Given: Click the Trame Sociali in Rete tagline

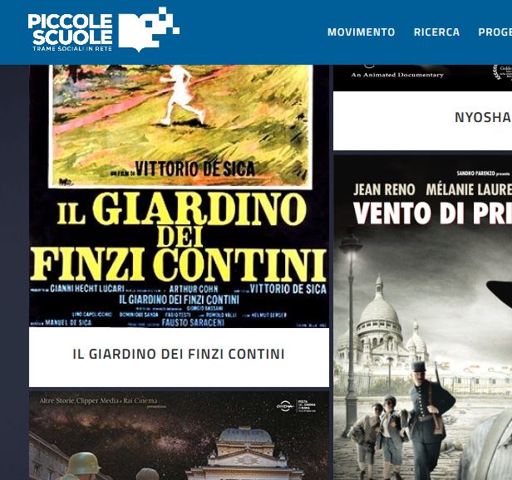Looking at the screenshot, I should coord(72,49).
